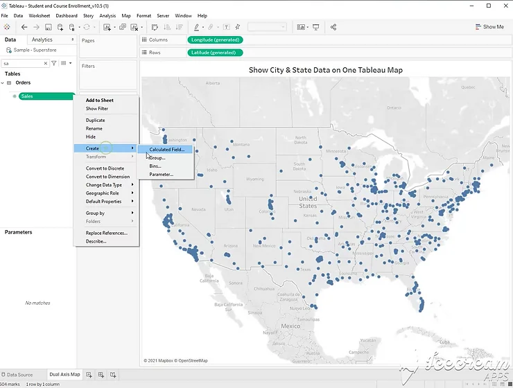Click the Latitude (generated) pill
Viewport: 513px width, 388px height.
[x=215, y=53]
